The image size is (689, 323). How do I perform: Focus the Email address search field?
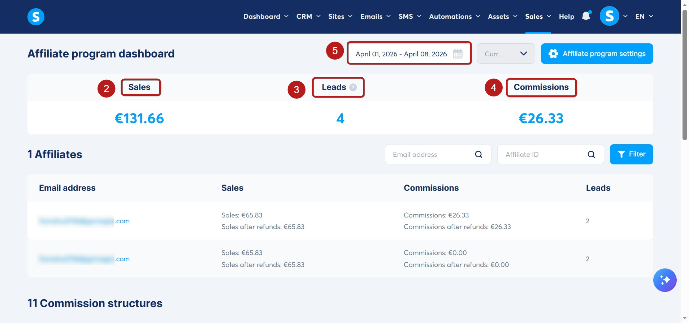click(438, 154)
